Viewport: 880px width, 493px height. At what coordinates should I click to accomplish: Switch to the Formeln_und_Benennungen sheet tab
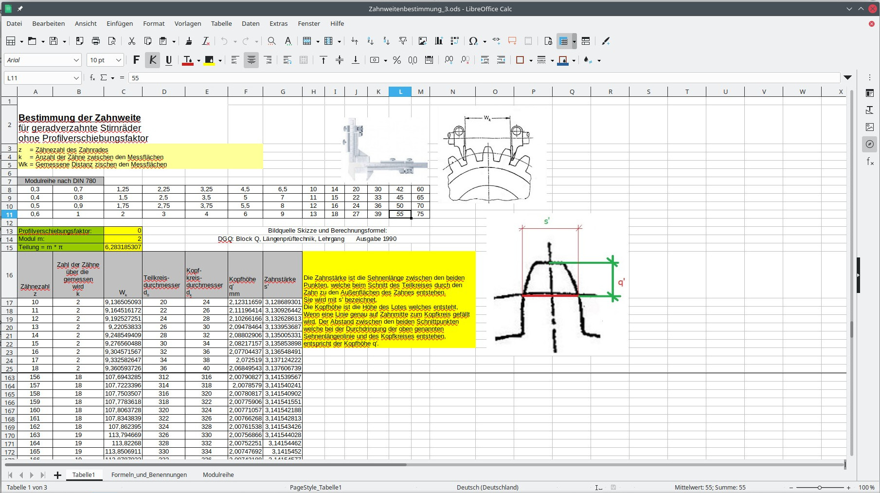click(149, 475)
